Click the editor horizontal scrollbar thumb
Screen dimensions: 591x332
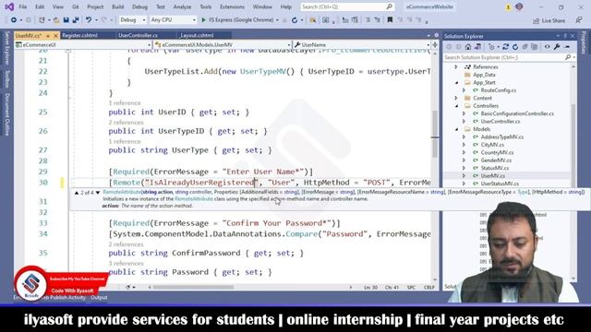[193, 287]
